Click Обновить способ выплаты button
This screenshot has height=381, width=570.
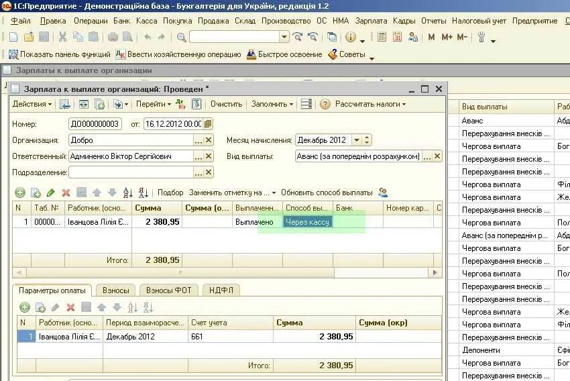tap(327, 193)
